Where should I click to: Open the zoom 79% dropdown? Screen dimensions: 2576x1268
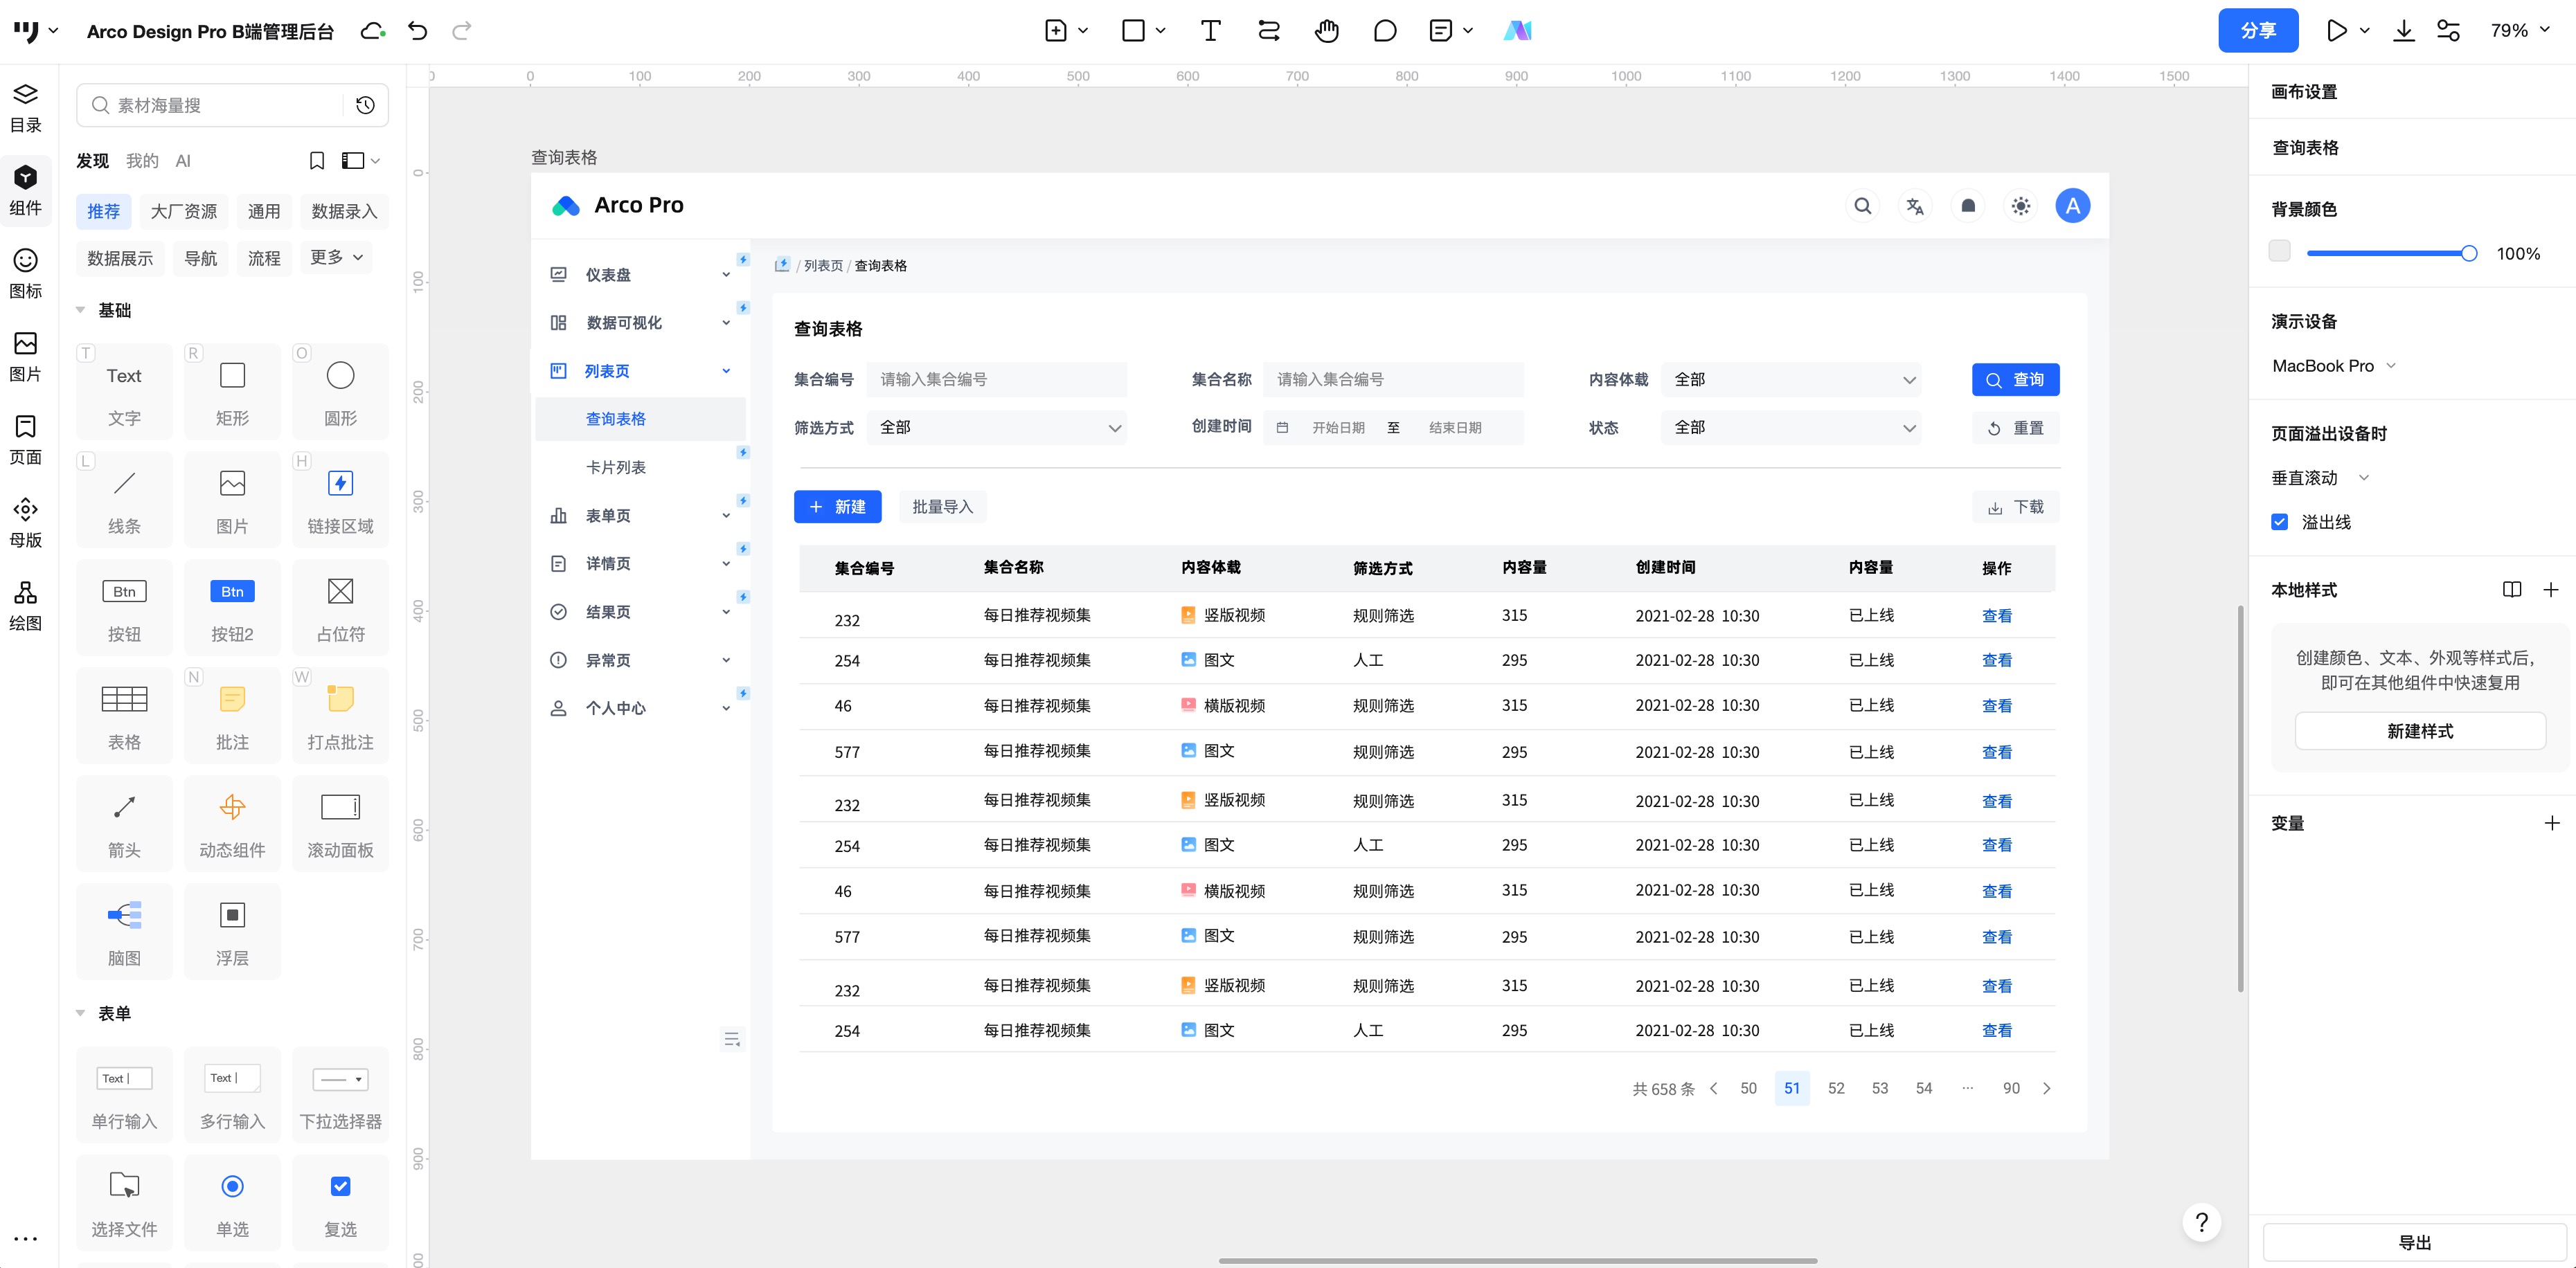(x=2520, y=31)
